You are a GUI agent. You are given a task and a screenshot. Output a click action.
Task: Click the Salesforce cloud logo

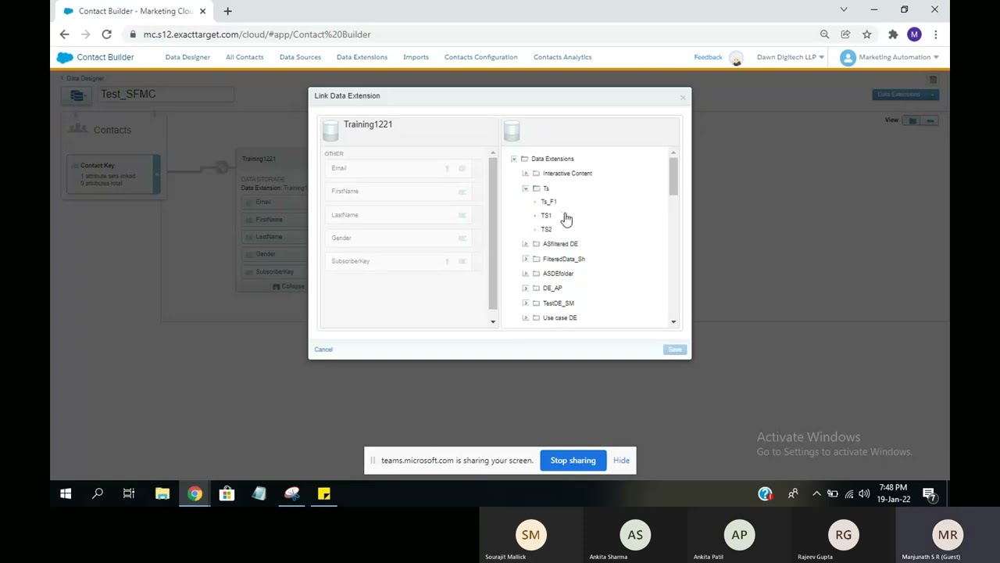click(x=65, y=57)
